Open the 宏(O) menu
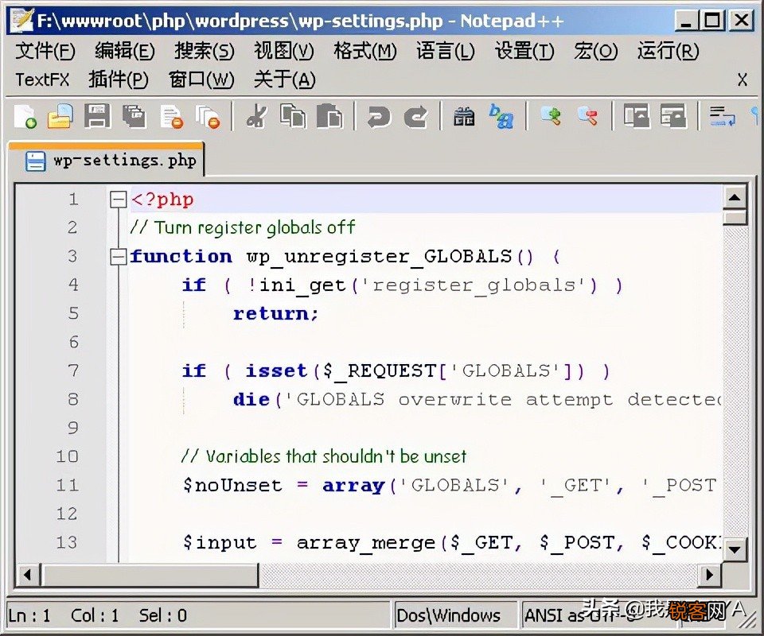Viewport: 764px width, 636px height. click(595, 51)
